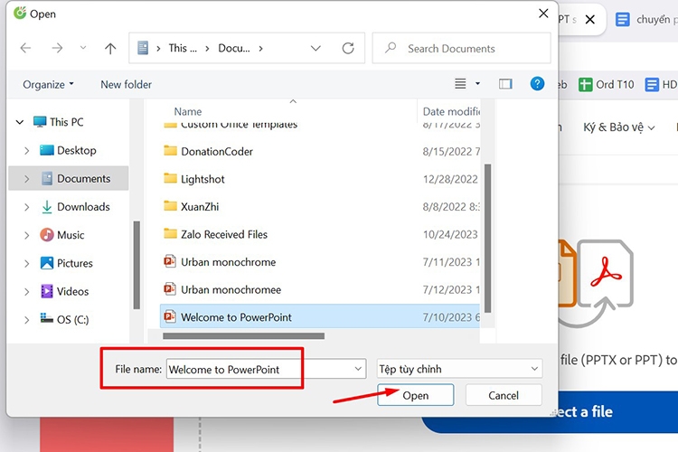The image size is (678, 452).
Task: Toggle the preview pane icon
Action: pos(505,83)
